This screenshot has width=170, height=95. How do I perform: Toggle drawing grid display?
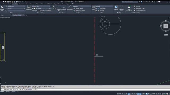pyautogui.click(x=122, y=94)
